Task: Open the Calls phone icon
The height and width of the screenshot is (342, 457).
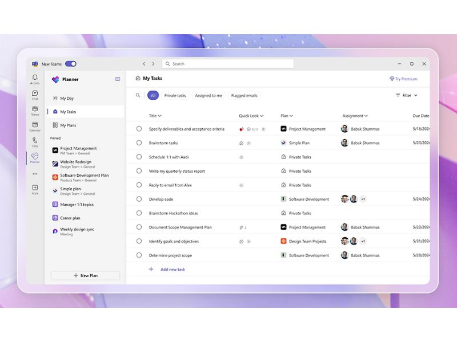Action: coord(35,141)
